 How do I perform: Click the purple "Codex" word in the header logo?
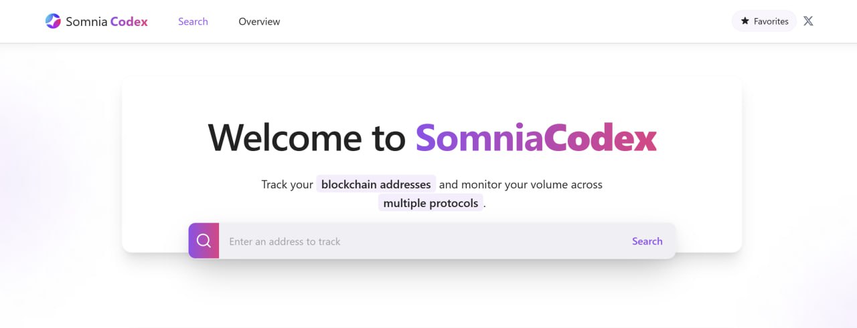point(129,21)
